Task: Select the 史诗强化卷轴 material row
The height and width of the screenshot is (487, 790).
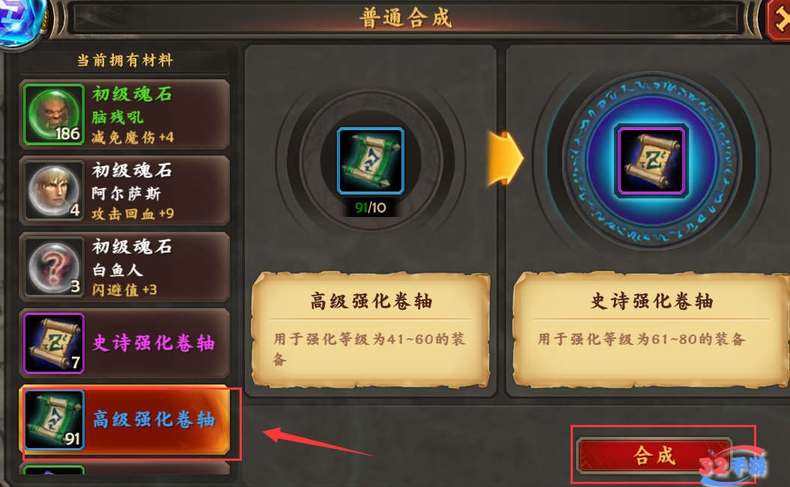Action: (125, 343)
